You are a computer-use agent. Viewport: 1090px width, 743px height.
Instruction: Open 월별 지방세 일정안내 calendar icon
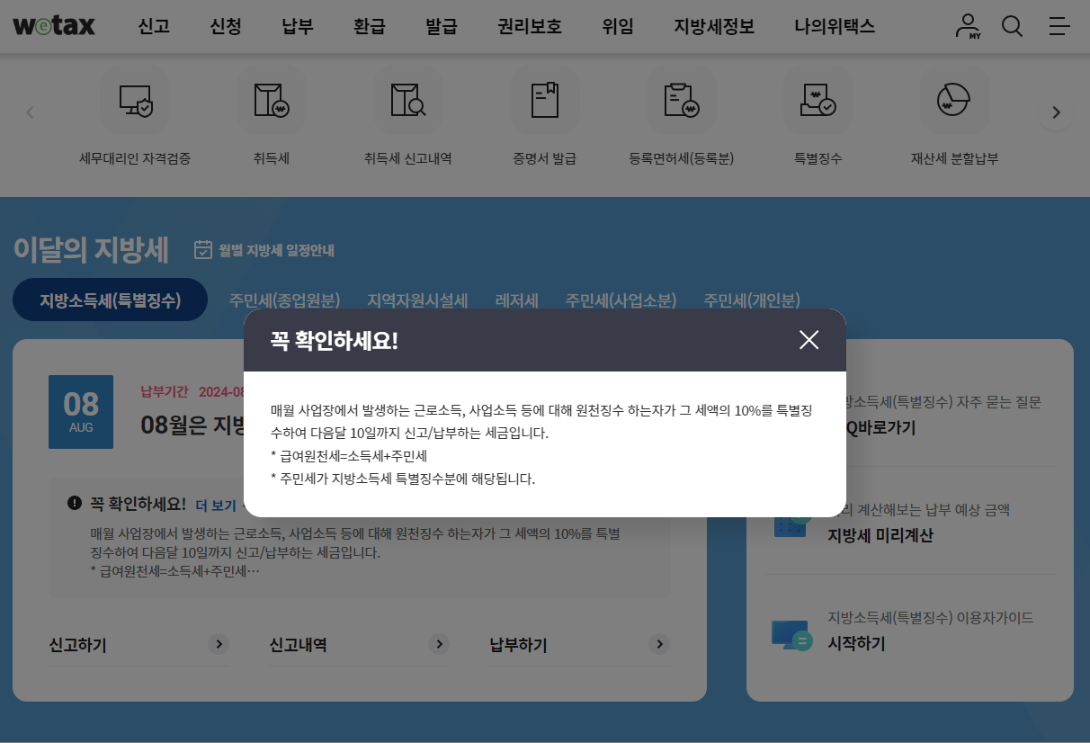coord(202,249)
